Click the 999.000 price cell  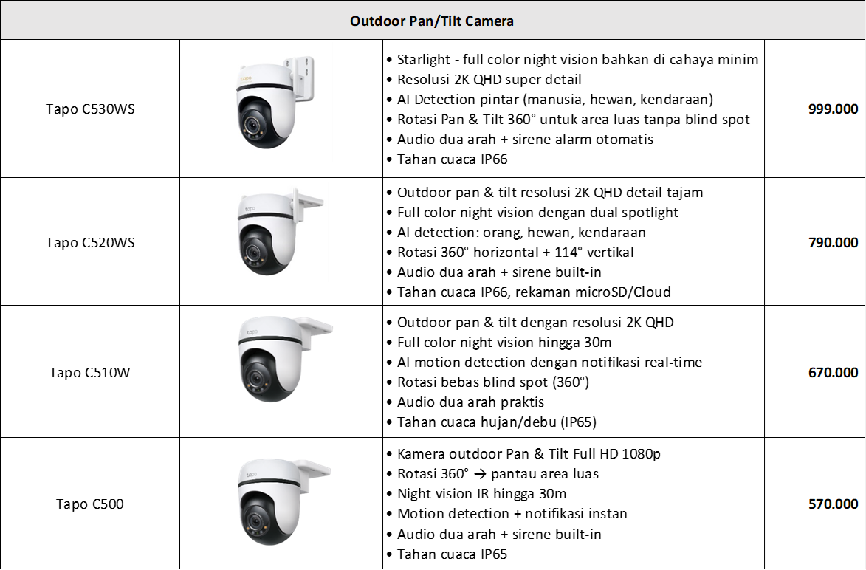click(x=814, y=109)
